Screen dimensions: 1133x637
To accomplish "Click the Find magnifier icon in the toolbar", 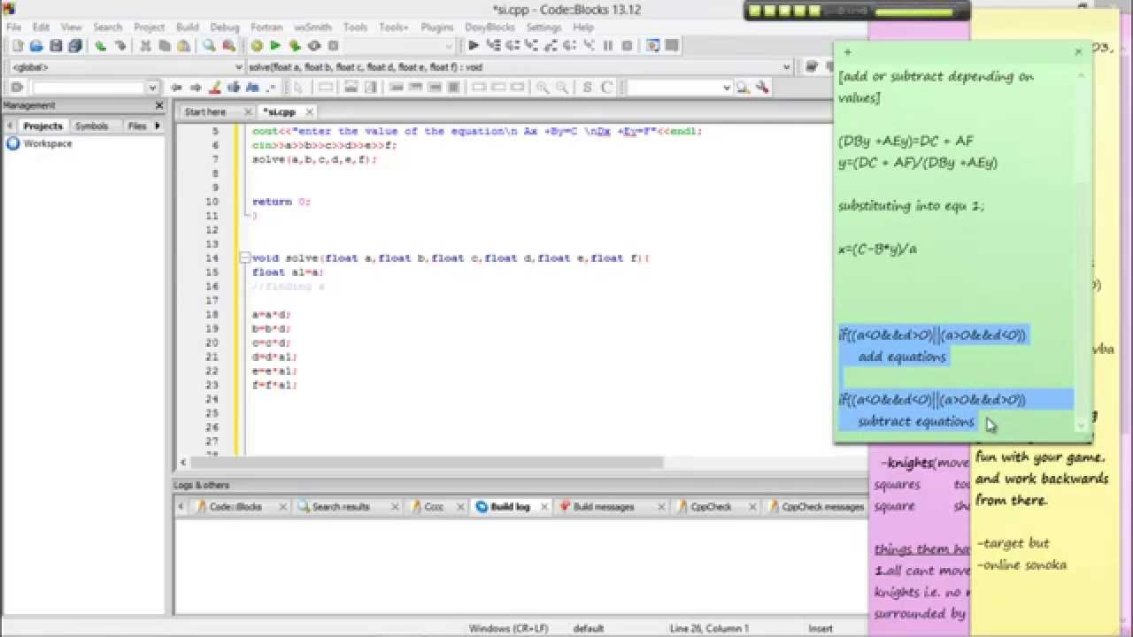I will pyautogui.click(x=209, y=46).
